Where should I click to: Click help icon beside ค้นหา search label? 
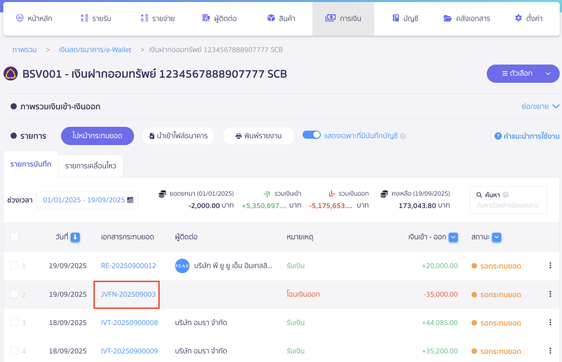(x=505, y=195)
